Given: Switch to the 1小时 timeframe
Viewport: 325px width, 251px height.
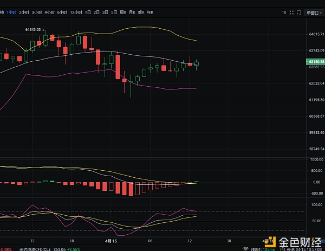Looking at the screenshot, I should pos(11,12).
